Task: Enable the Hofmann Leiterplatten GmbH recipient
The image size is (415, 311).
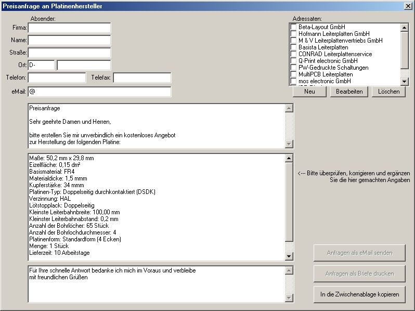Action: (x=294, y=34)
